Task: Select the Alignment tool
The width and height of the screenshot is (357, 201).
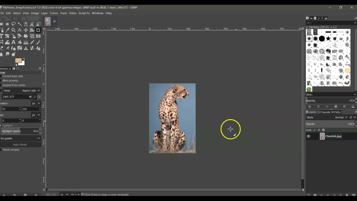Action: 32,30
